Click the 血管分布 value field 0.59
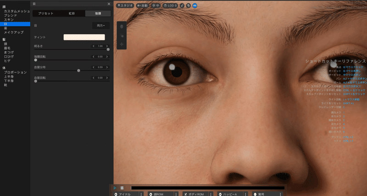This screenshot has height=196, width=367. click(100, 67)
